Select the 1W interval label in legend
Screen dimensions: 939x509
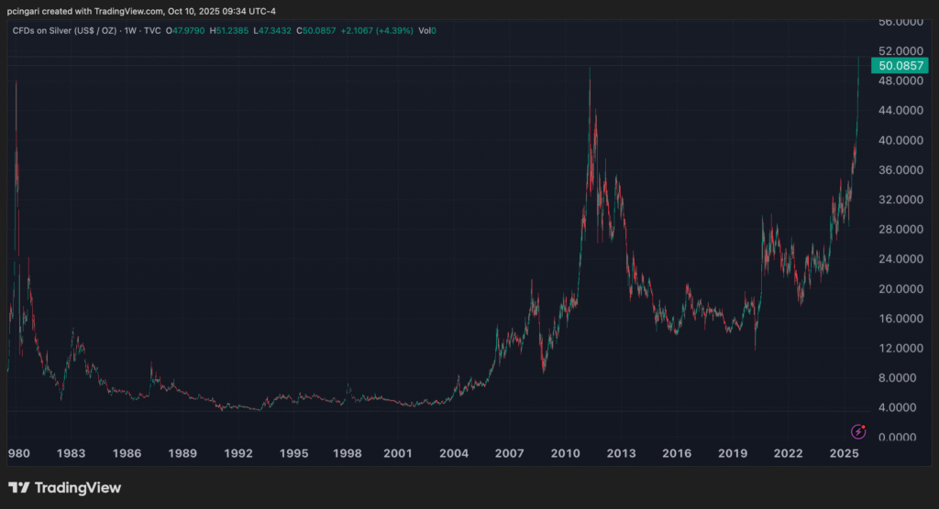[x=130, y=31]
